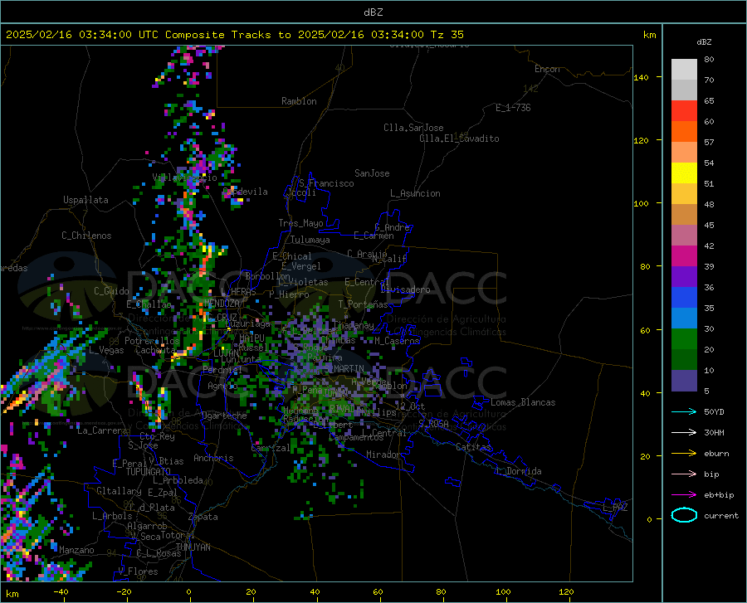
Task: Click the 'MENDOZA' city label
Action: (x=222, y=304)
